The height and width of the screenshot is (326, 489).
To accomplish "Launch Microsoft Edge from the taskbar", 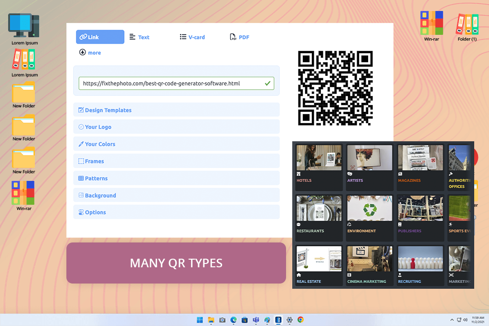I will click(233, 320).
